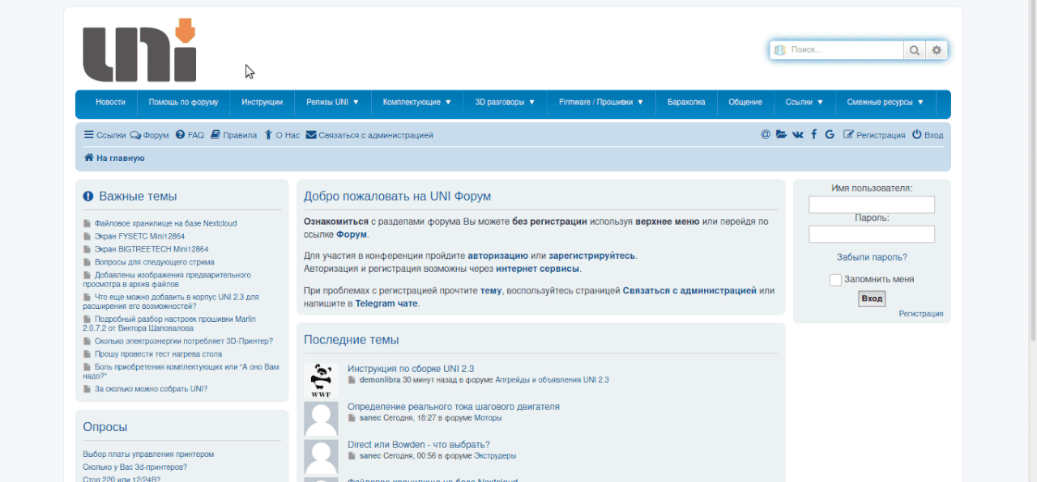
Task: Open the Ссылки hamburger quick-links menu
Action: click(x=105, y=135)
